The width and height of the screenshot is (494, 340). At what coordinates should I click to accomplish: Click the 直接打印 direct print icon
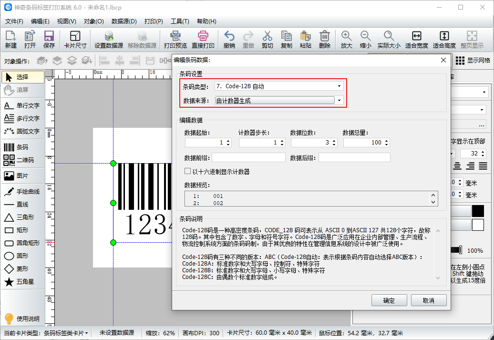[x=203, y=40]
